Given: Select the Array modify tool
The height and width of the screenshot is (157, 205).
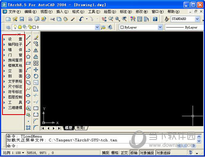Looking at the screenshot, I should pyautogui.click(x=36, y=63).
